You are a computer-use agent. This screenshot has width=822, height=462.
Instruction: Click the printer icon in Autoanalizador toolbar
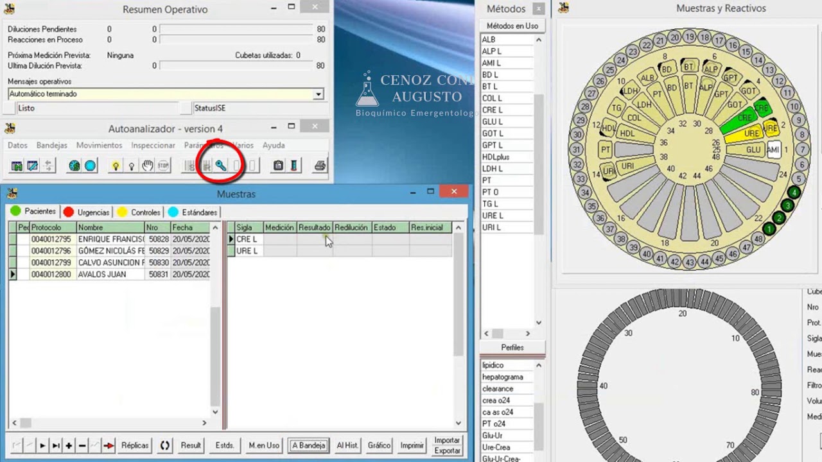pyautogui.click(x=319, y=166)
